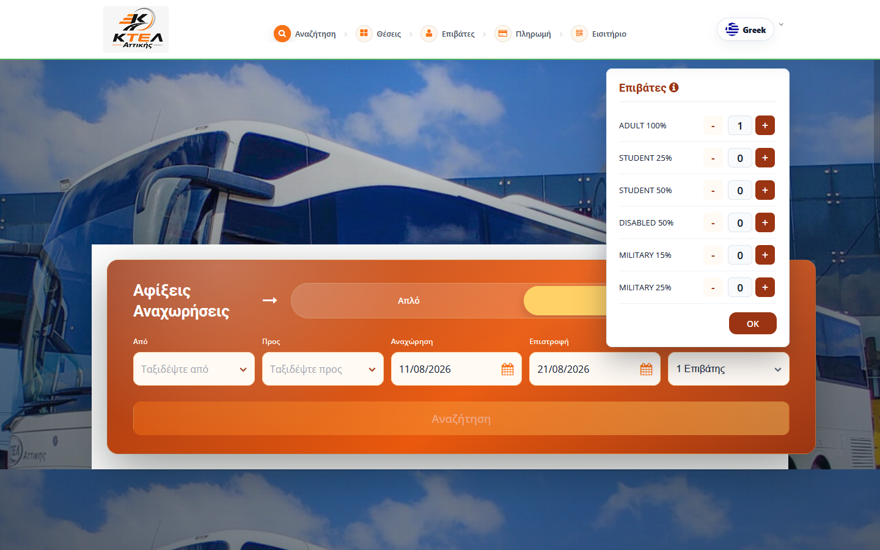Decrease MILITARY 25% passenger count
Image resolution: width=880 pixels, height=550 pixels.
point(713,287)
